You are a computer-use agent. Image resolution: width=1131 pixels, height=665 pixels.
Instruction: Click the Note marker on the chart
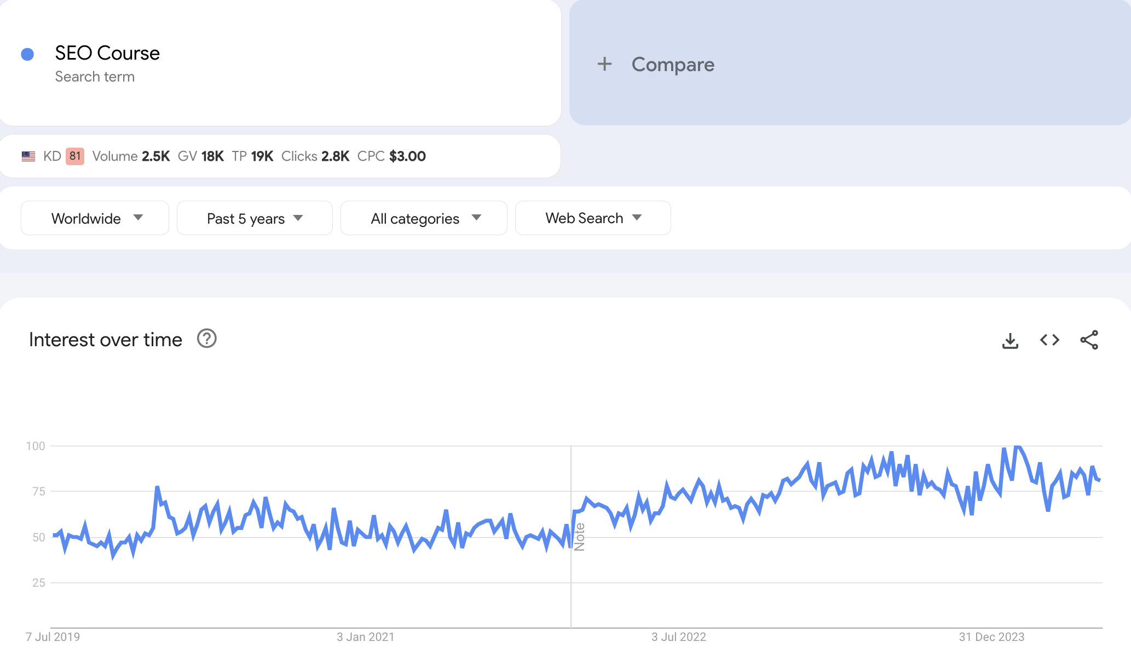click(580, 536)
